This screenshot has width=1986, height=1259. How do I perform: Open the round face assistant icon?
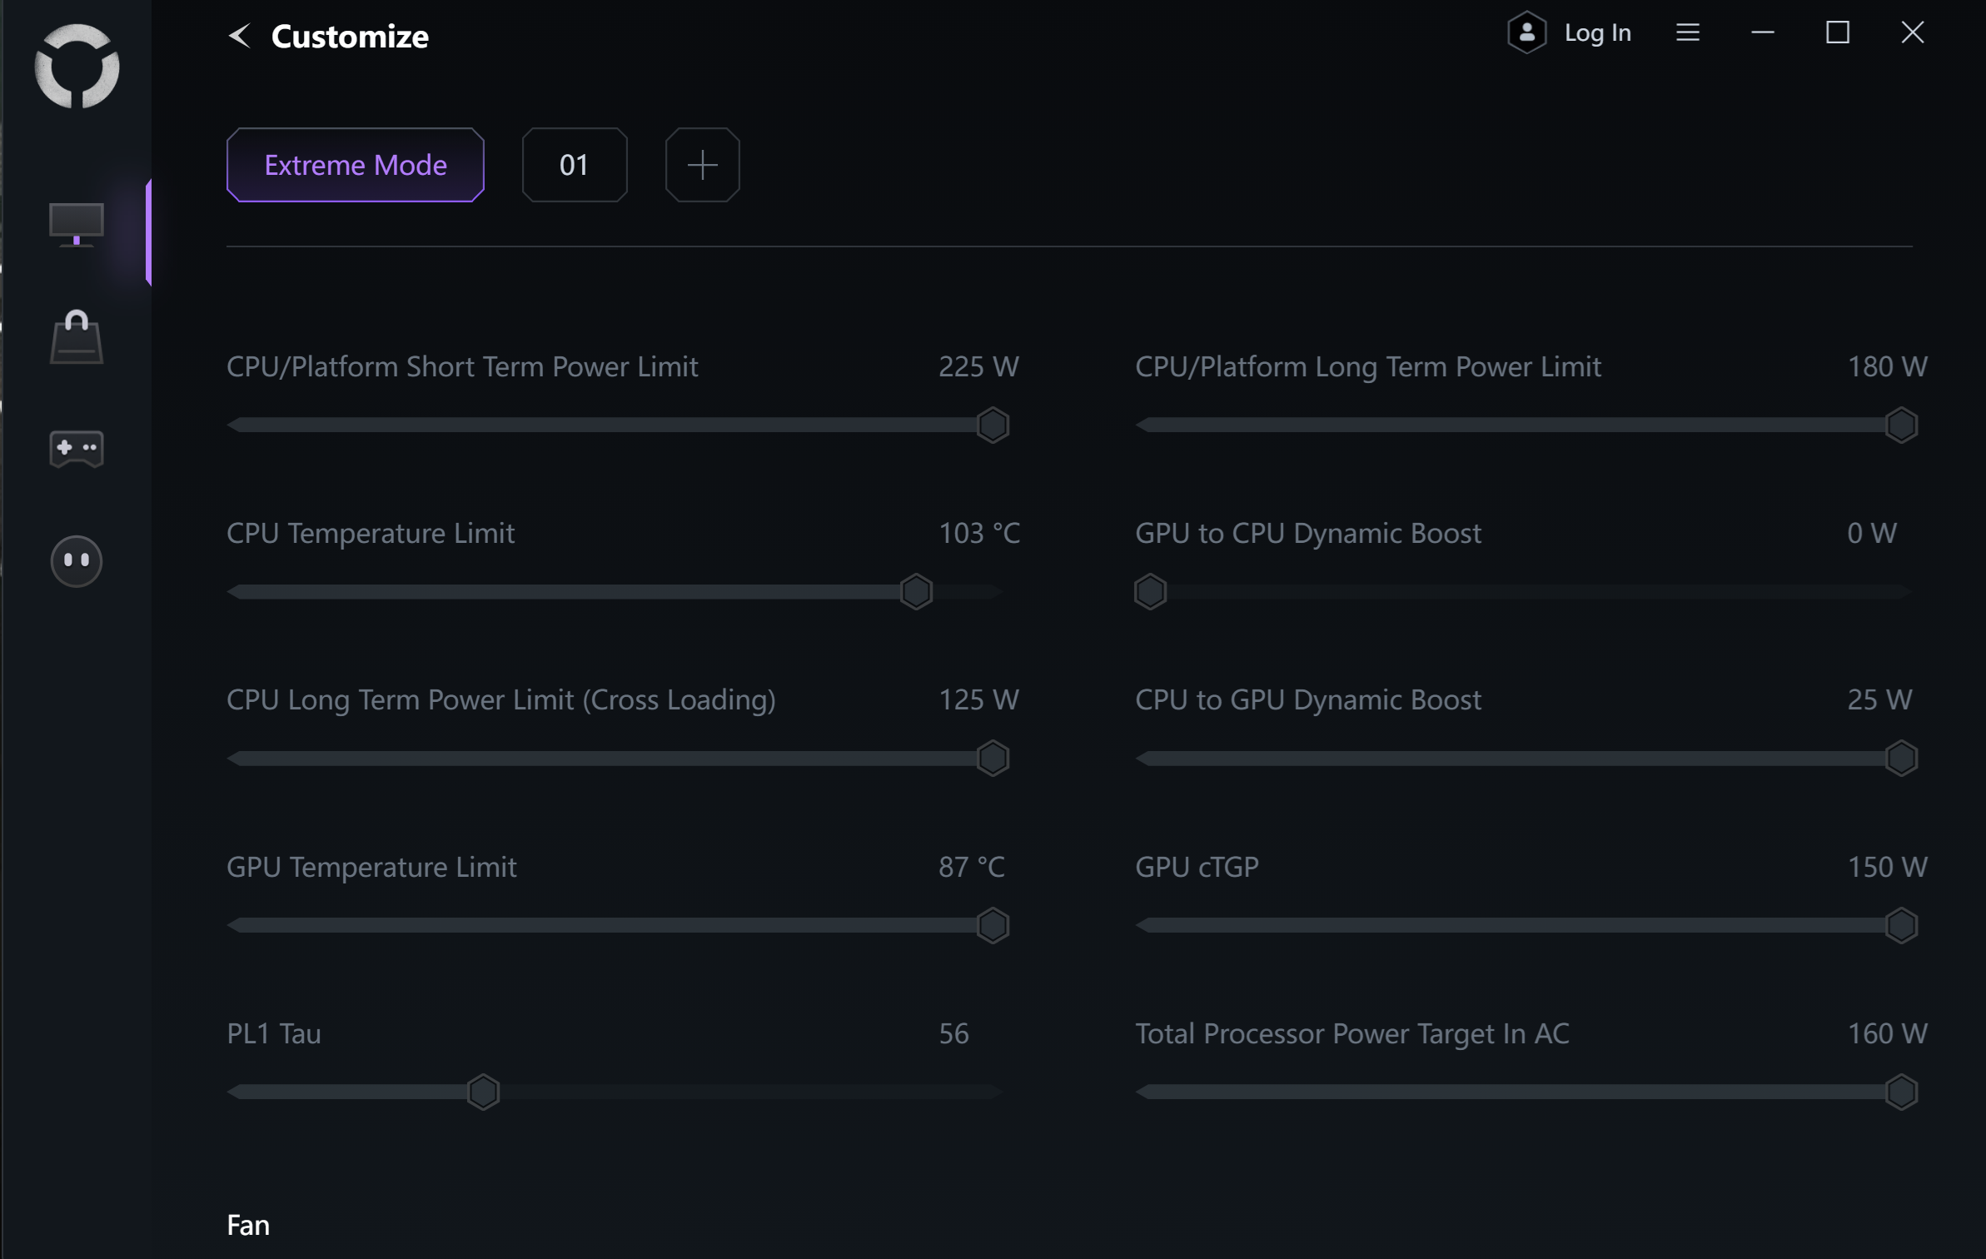pyautogui.click(x=77, y=560)
